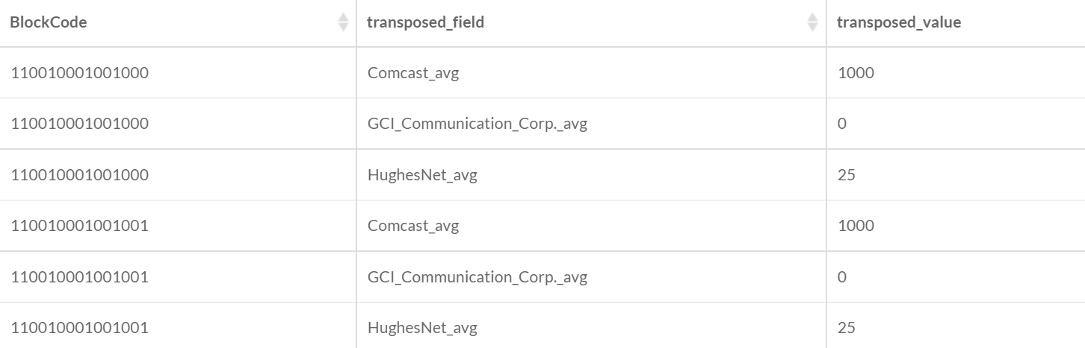Click the value 1000 in the fourth row
1085x348 pixels.
click(856, 226)
